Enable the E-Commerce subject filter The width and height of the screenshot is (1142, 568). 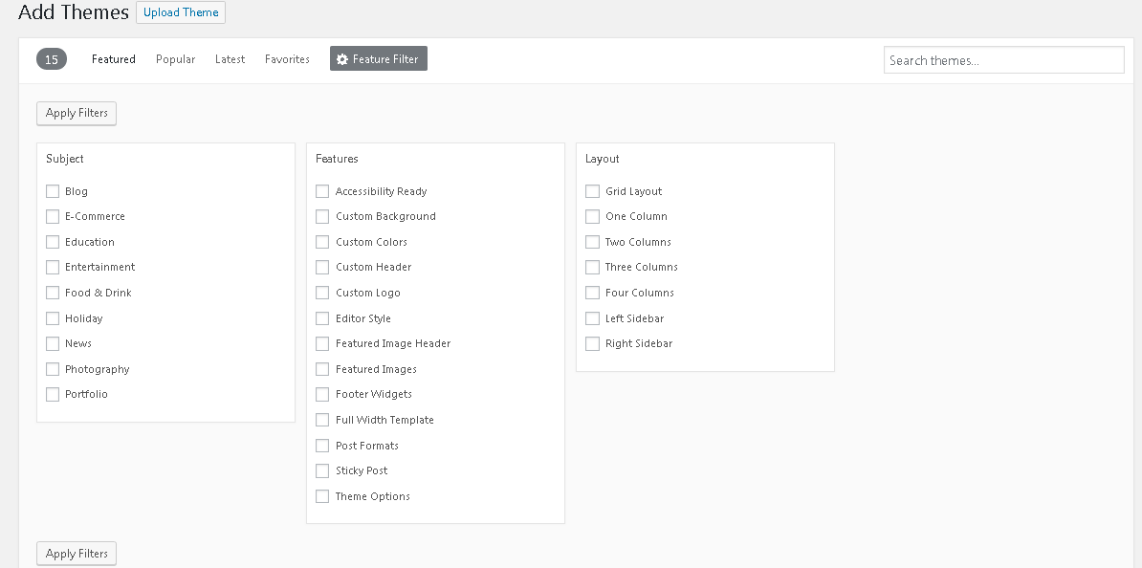pyautogui.click(x=53, y=216)
